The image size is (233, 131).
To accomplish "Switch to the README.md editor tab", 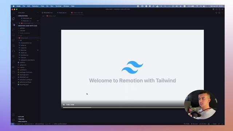I will [x=47, y=13].
